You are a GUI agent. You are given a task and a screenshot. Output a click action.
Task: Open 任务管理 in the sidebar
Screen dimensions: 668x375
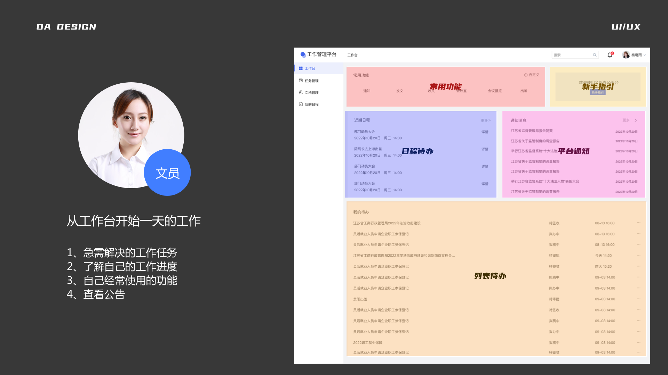coord(311,81)
